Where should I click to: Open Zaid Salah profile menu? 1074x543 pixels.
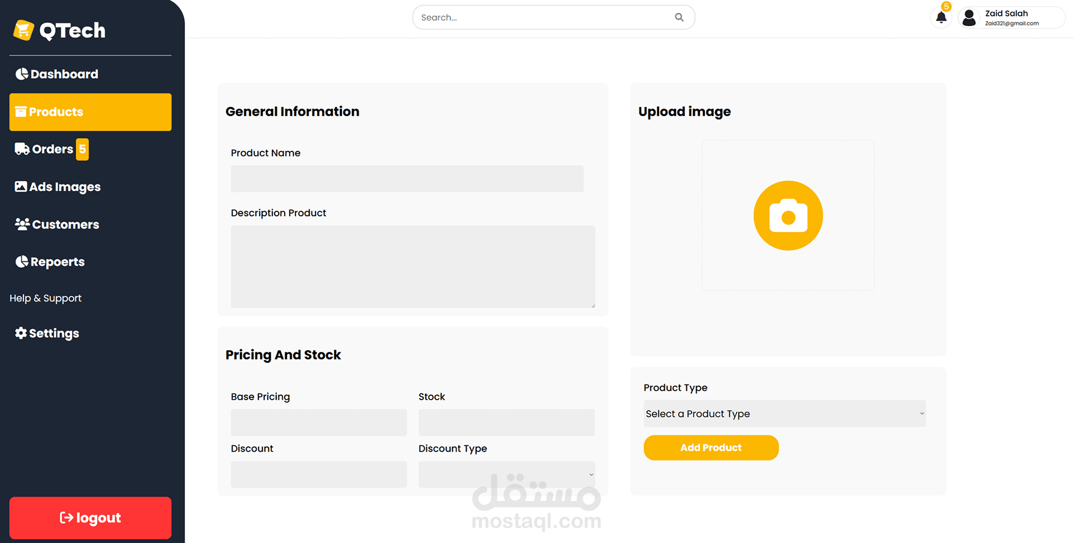click(x=1011, y=17)
